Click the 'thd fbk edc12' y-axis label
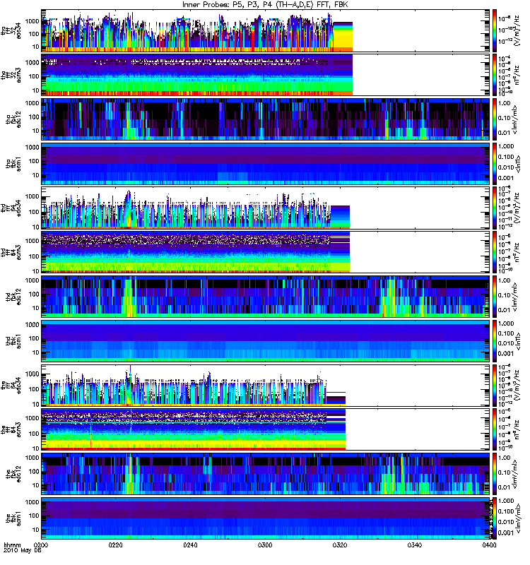Viewport: 530px width, 565px height. [13, 297]
